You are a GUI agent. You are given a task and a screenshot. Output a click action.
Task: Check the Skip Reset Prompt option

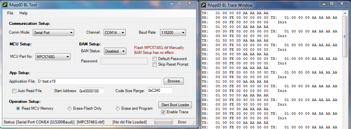point(155,64)
